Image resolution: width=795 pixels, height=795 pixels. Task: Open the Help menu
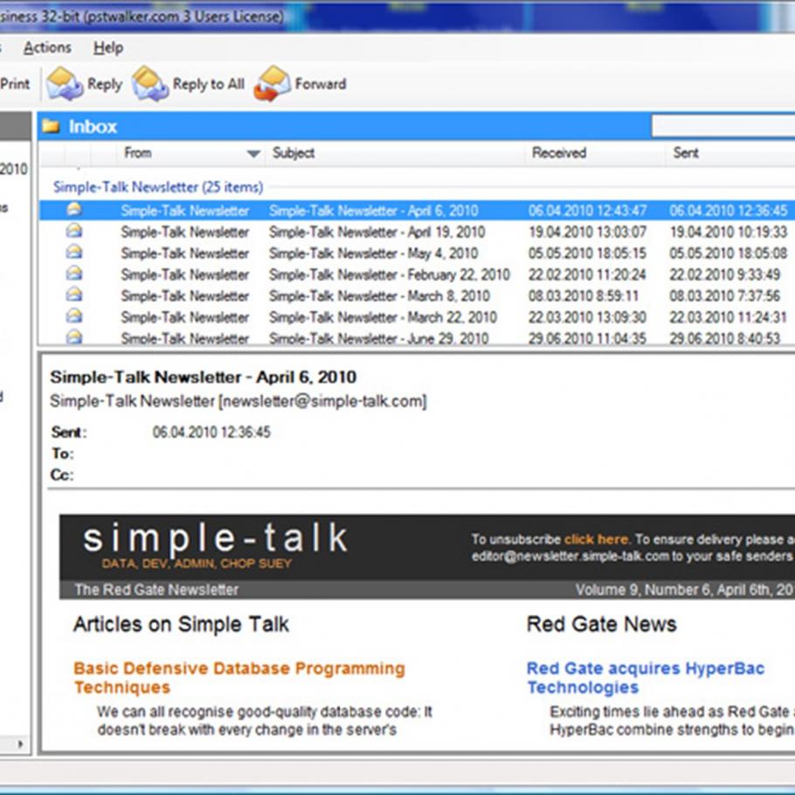click(x=108, y=48)
